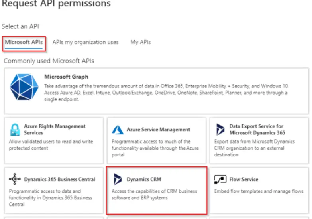Open the APIs my organization uses tab
312x219 pixels.
click(85, 42)
